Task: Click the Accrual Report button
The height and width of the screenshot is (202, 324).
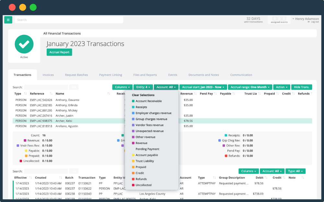Action: [x=59, y=52]
